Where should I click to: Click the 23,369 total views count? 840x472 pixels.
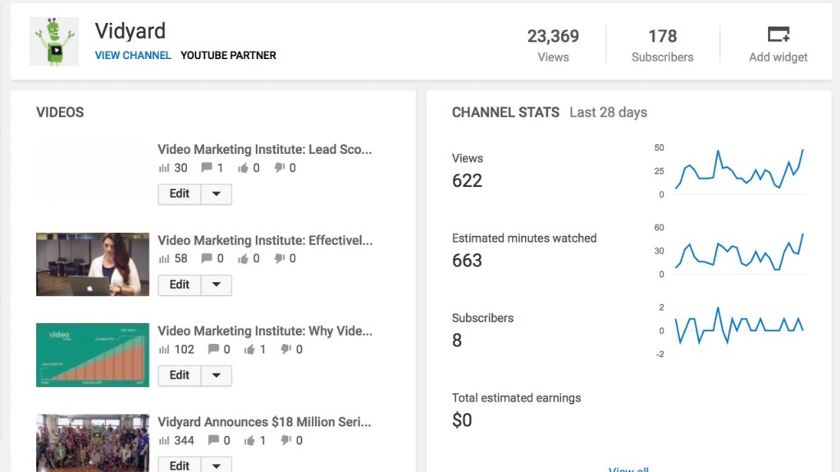pos(553,36)
